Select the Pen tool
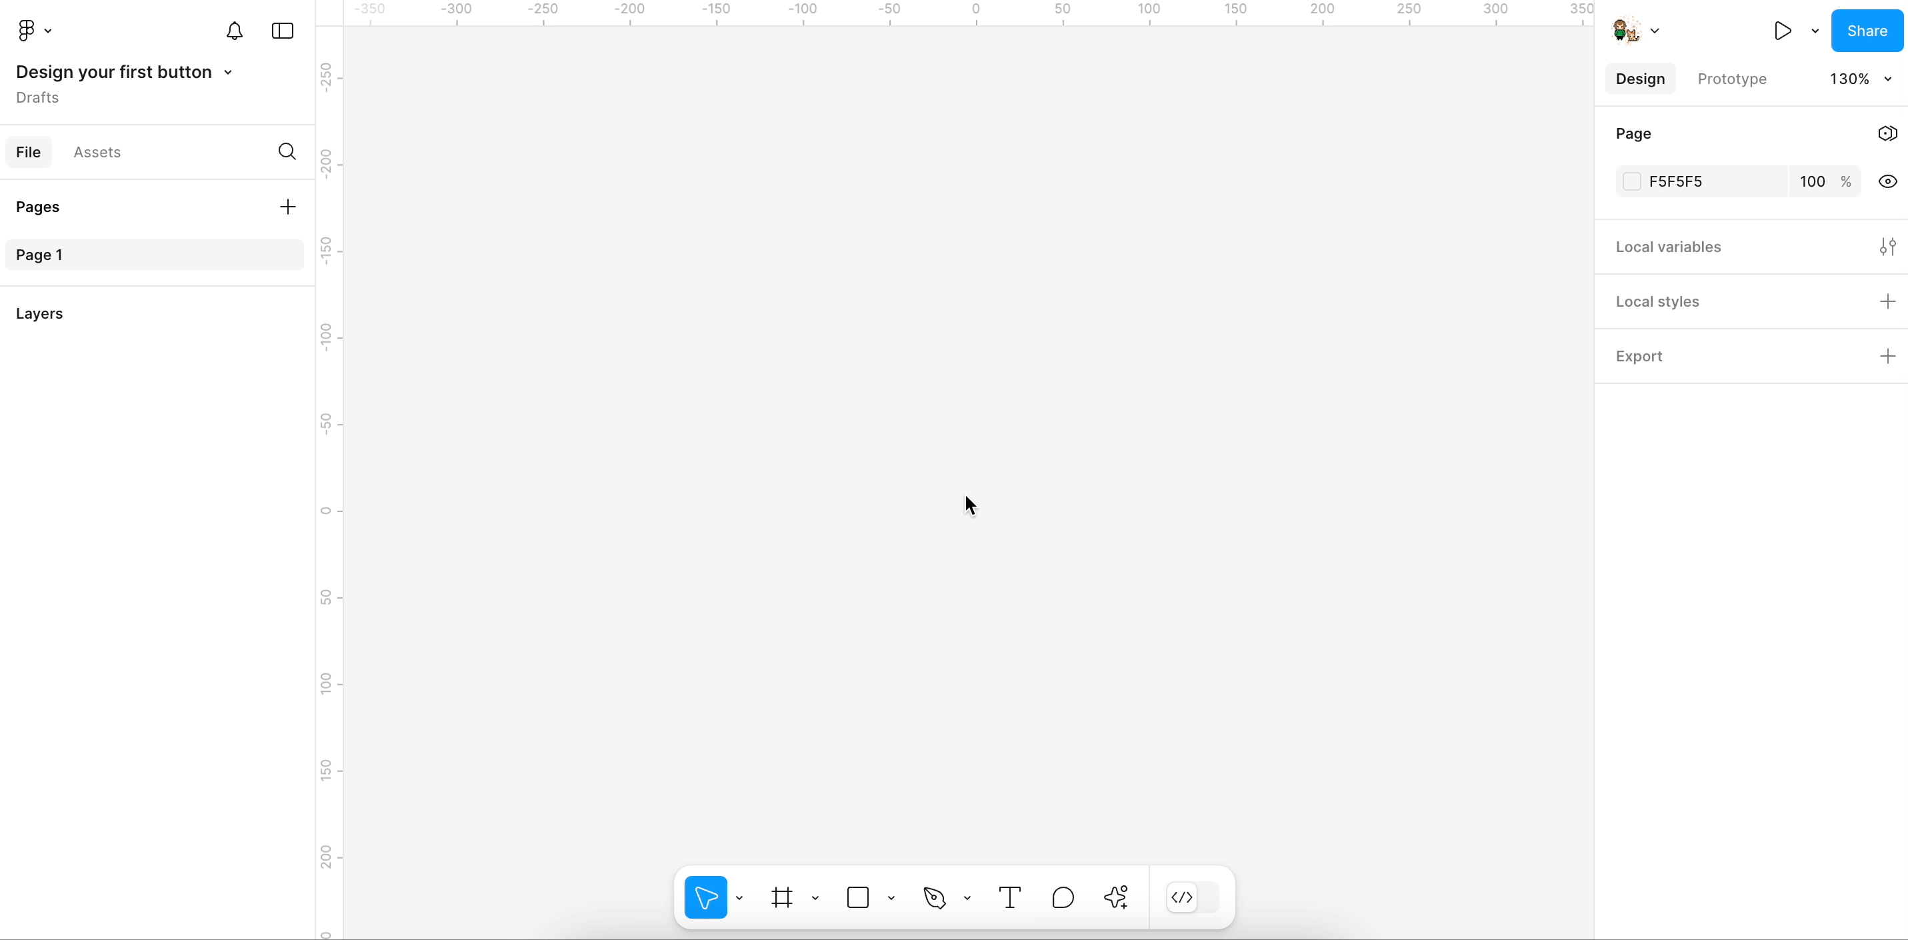The image size is (1908, 940). (x=935, y=898)
